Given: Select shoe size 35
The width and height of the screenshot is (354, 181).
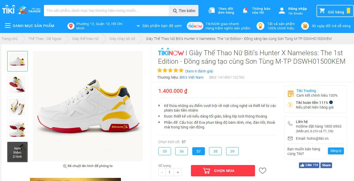Looking at the screenshot, I should pos(165,151).
